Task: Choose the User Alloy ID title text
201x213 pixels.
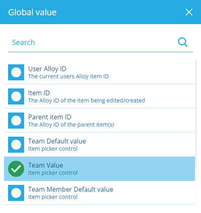Action: (47, 69)
